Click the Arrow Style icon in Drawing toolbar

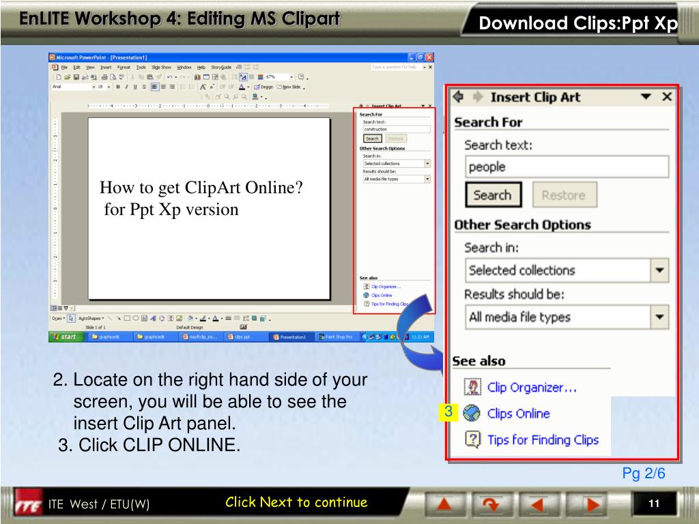[x=246, y=318]
